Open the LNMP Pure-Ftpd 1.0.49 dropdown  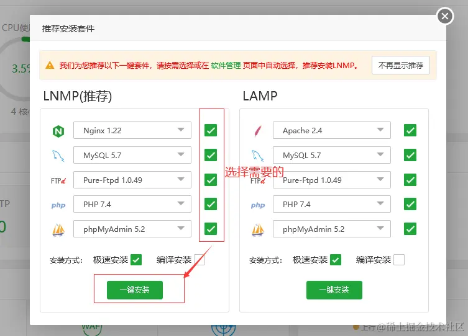point(132,180)
